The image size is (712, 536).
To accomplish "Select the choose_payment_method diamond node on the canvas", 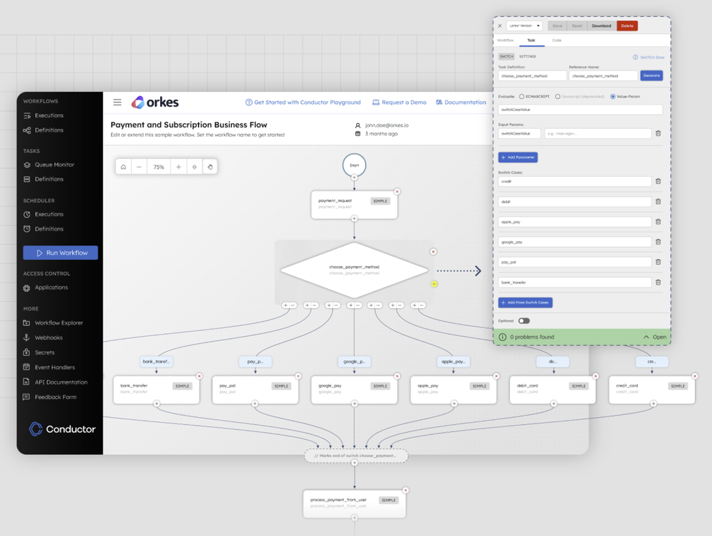I will click(354, 270).
